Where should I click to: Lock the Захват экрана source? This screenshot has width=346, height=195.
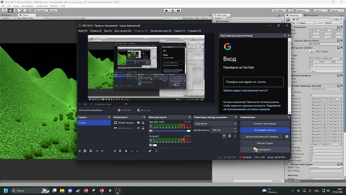coord(143,123)
